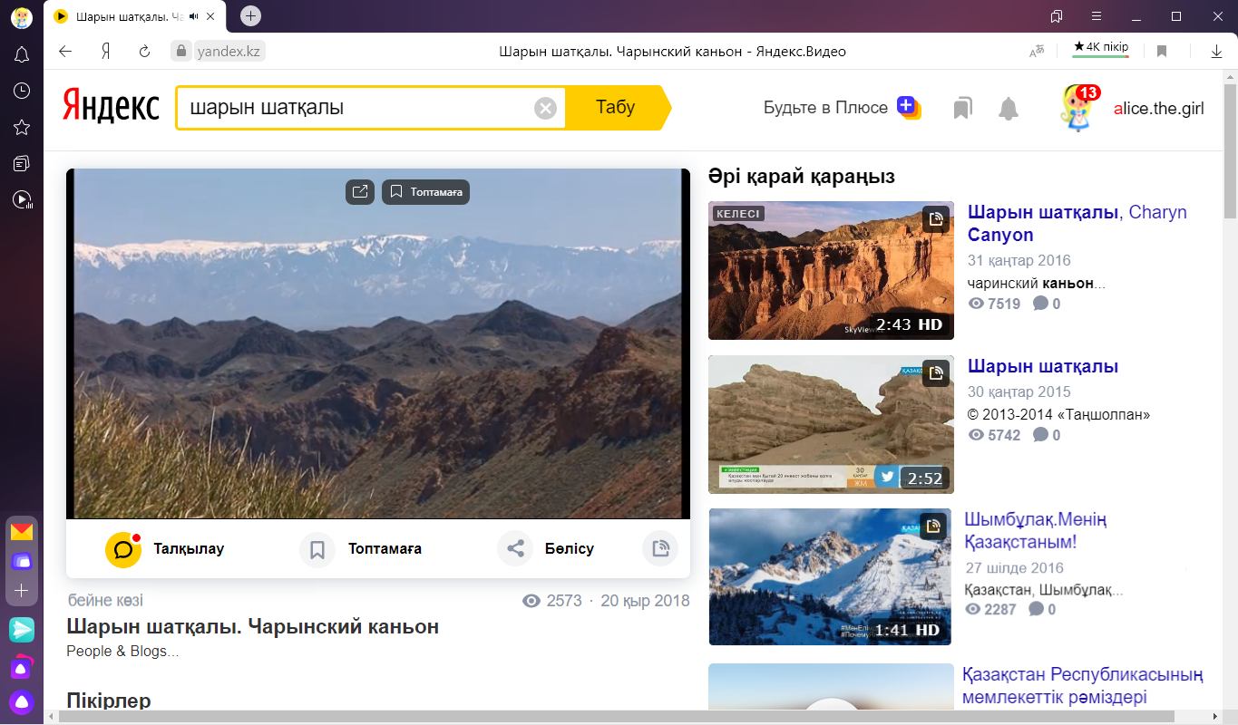Open Yandex notifications bell in header
The height and width of the screenshot is (725, 1238).
(1009, 109)
